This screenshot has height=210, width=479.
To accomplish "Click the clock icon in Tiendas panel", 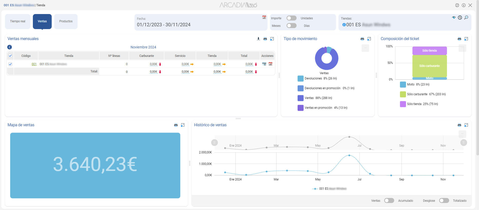I will point(460,18).
